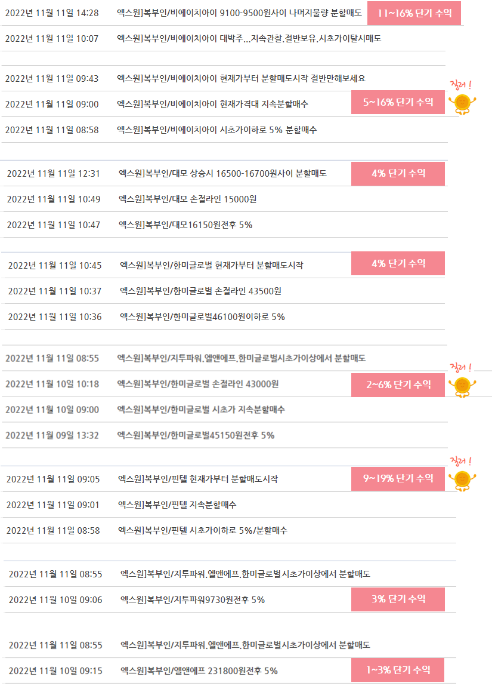Open 핀텔 지속분할매수 message

[x=177, y=505]
